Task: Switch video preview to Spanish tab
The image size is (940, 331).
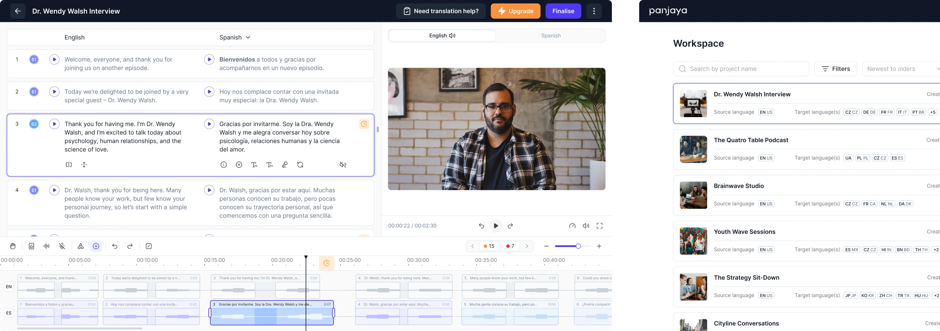Action: click(550, 36)
